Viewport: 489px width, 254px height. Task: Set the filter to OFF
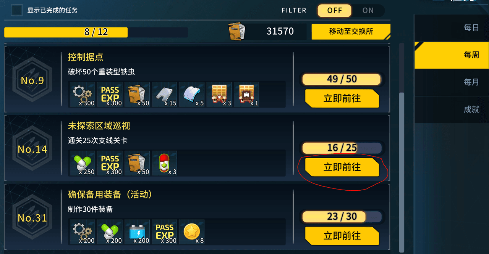click(335, 11)
